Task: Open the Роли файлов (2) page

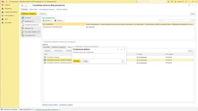Action: tap(31, 35)
